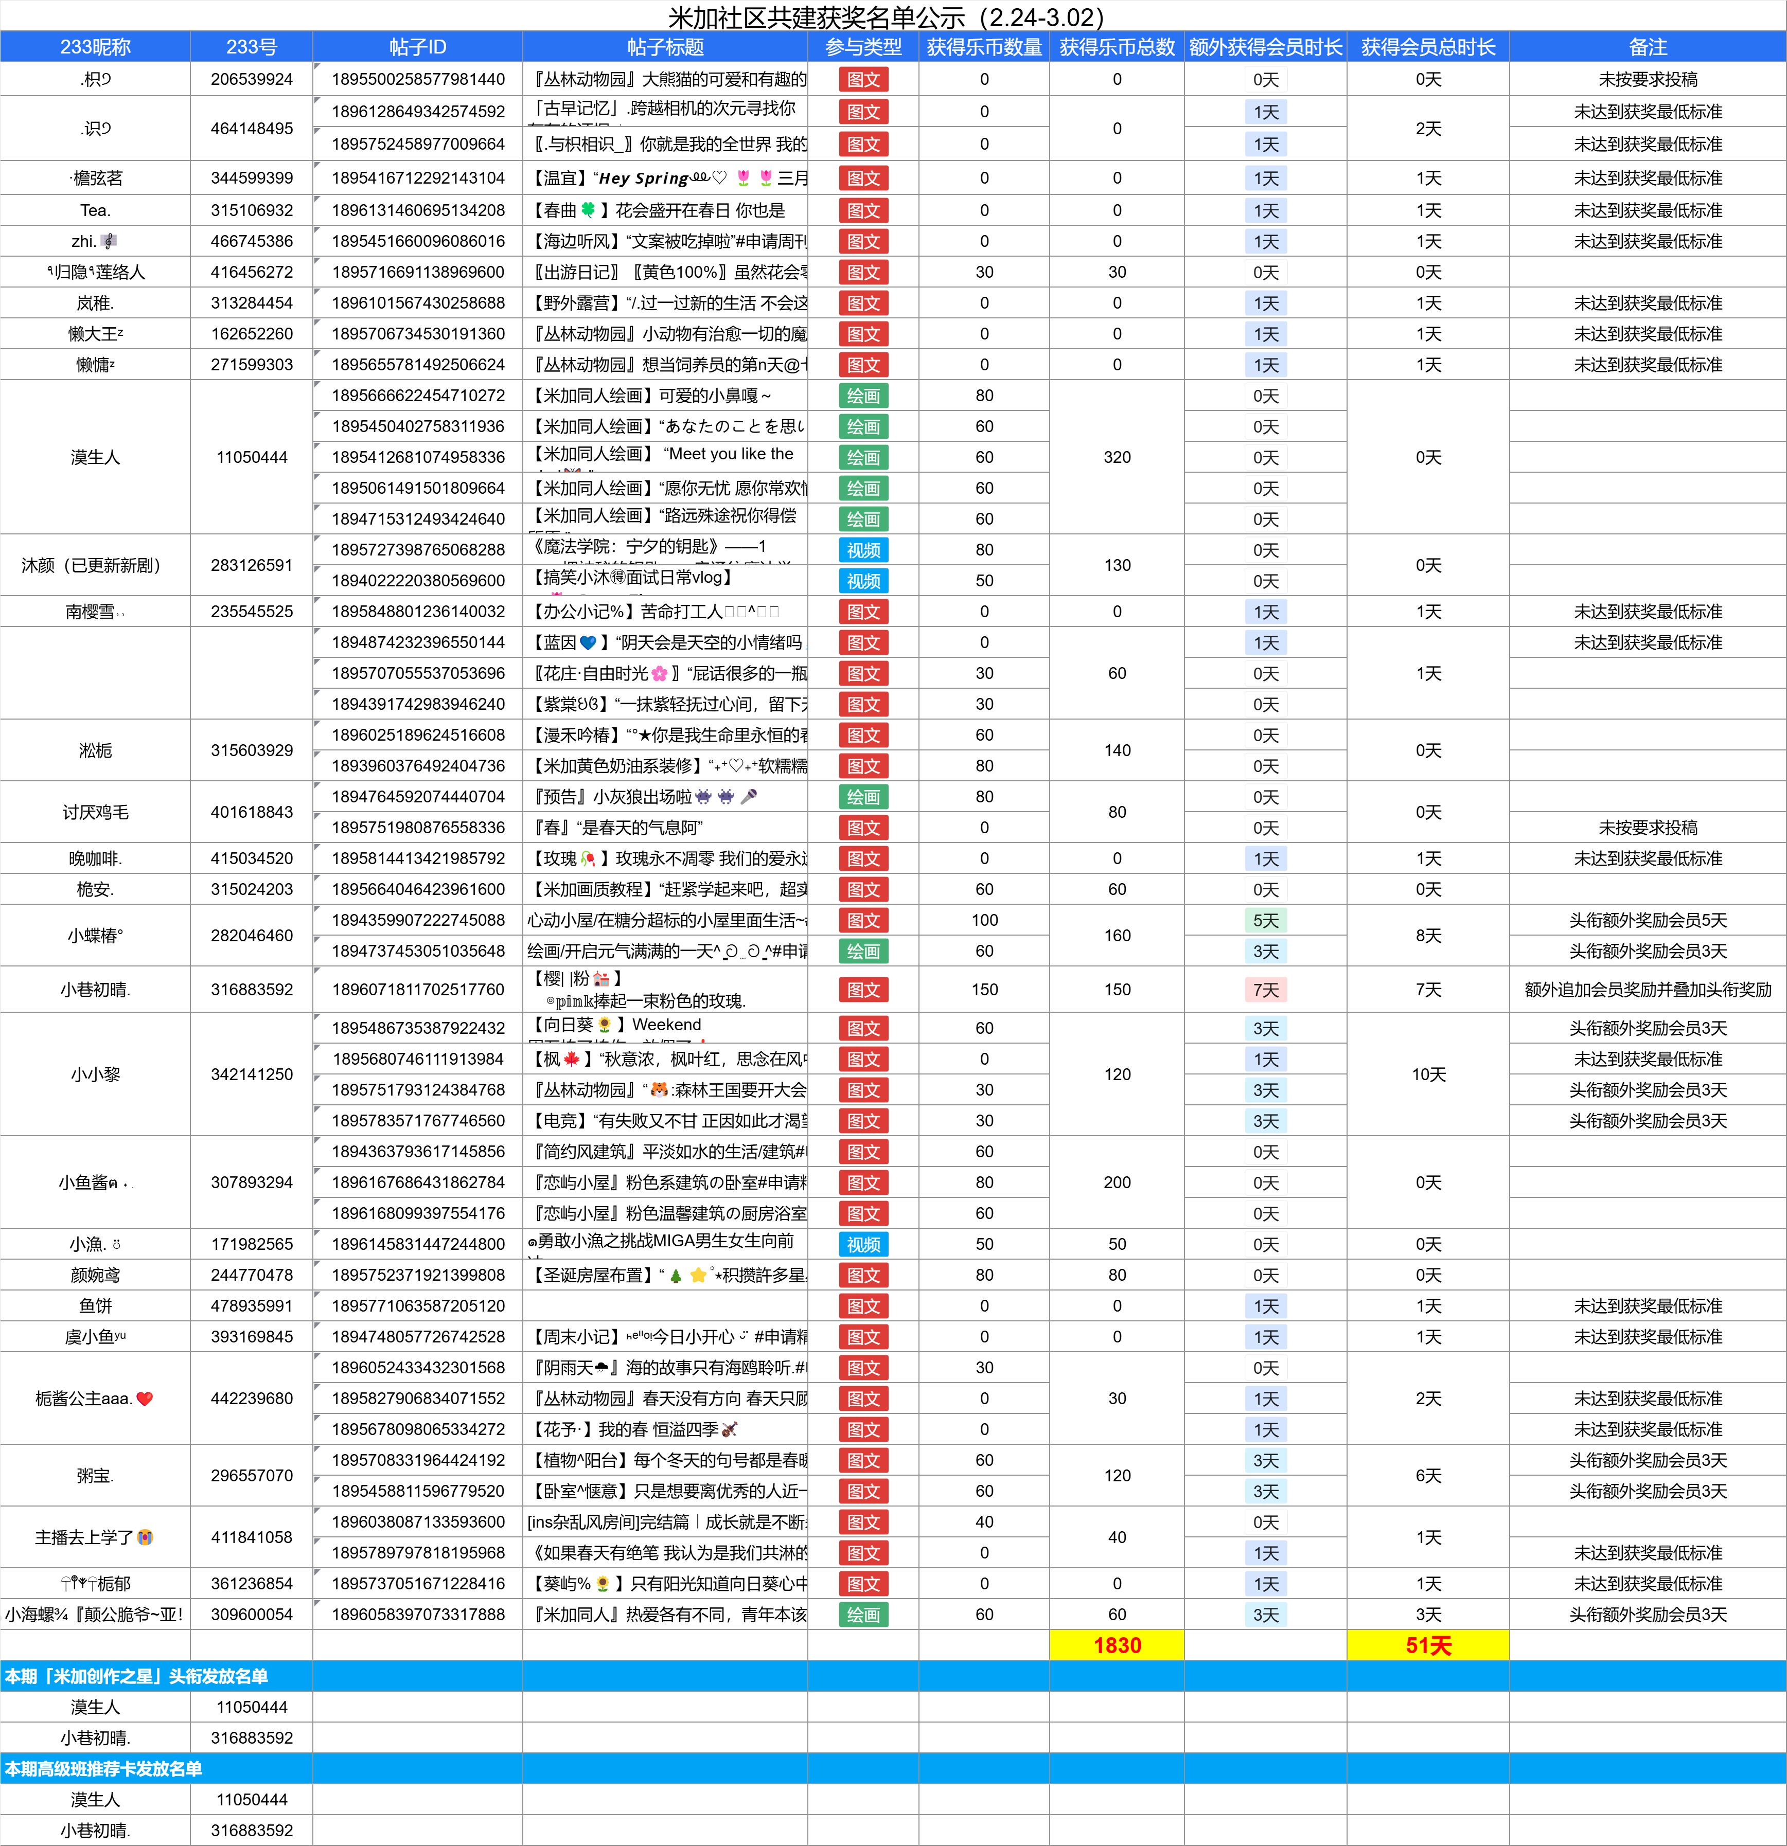
Task: Select the 10天 total for 小小黎
Action: point(1428,1074)
